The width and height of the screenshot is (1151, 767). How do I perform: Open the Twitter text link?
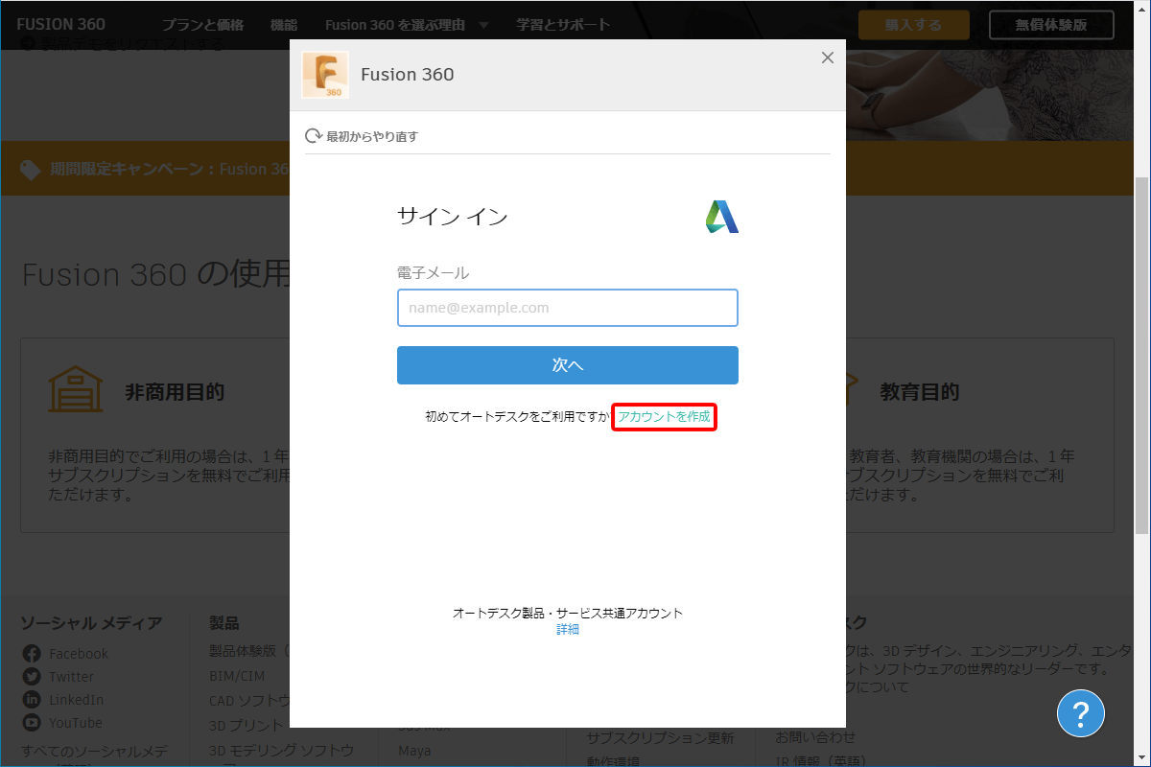point(72,677)
